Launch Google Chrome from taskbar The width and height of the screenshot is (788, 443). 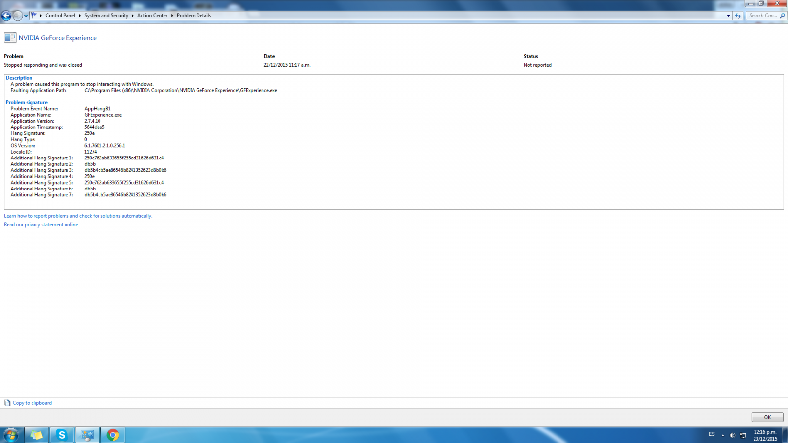click(x=113, y=435)
